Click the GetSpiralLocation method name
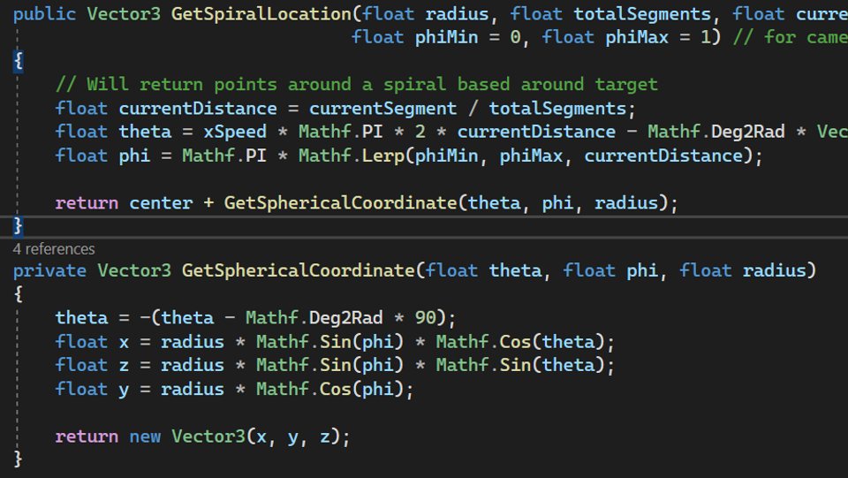 tap(261, 13)
